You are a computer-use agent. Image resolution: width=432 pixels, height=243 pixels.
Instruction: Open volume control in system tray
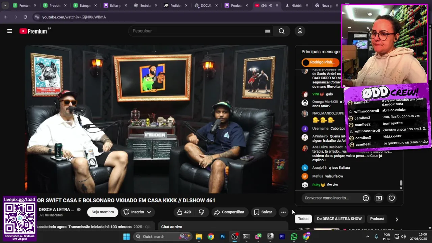coord(403,237)
